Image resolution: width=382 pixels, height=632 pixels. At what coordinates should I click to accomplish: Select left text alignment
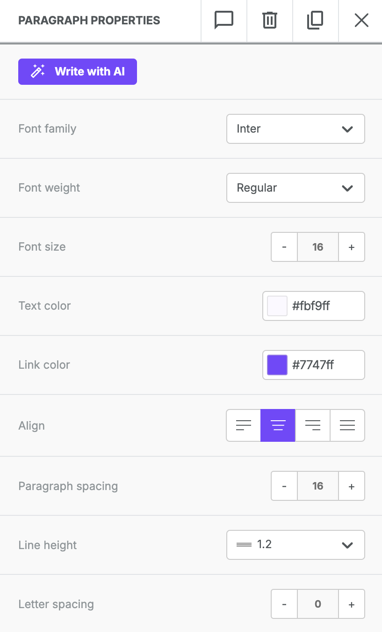click(244, 425)
